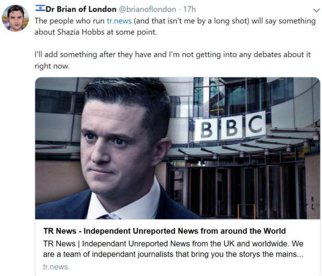Open the tweet options chevron menu
Screen dimensions: 322x276
316,10
